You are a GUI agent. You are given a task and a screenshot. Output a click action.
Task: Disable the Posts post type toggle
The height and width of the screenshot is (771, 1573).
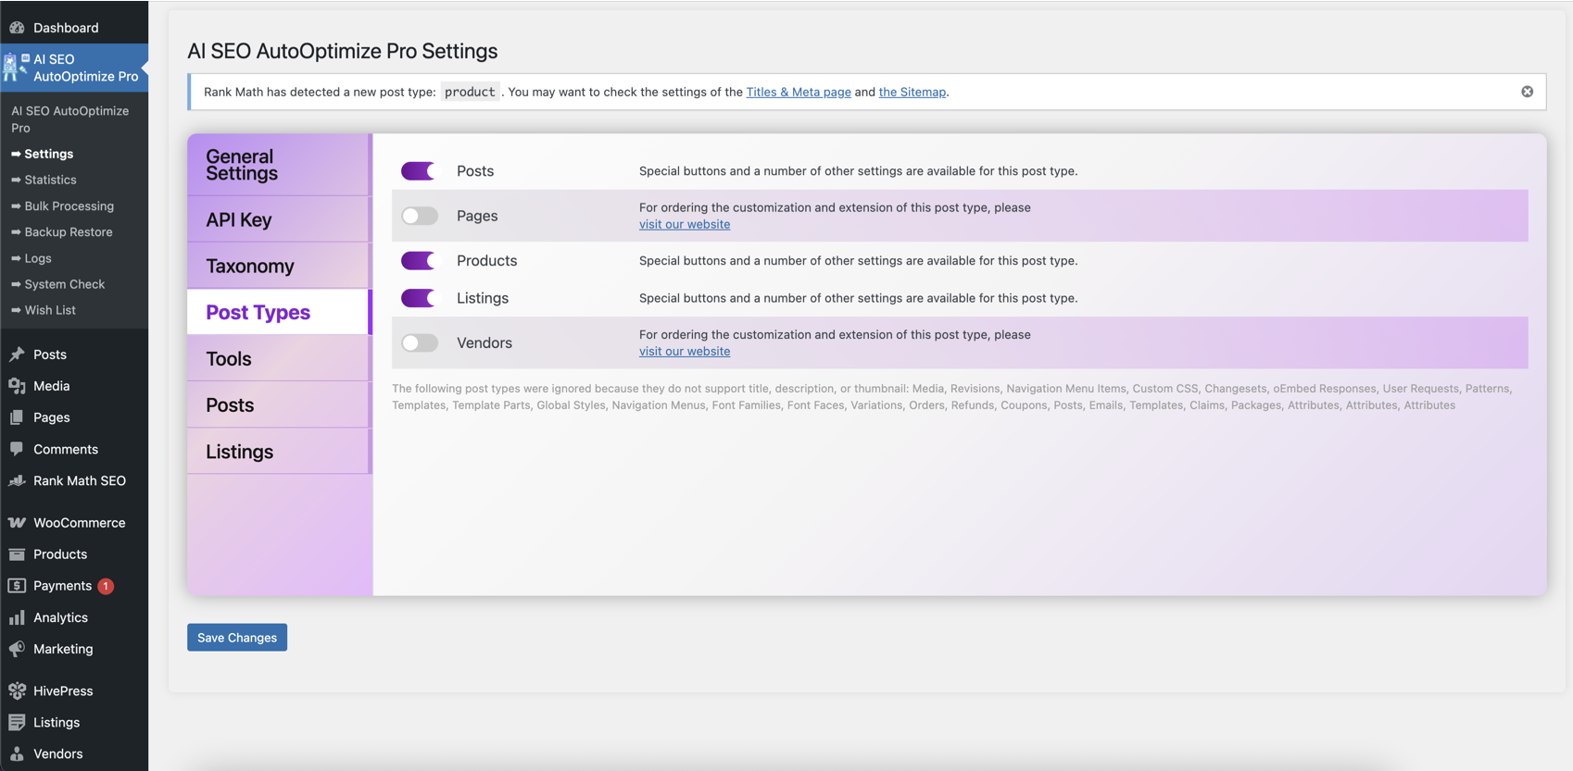pyautogui.click(x=419, y=171)
